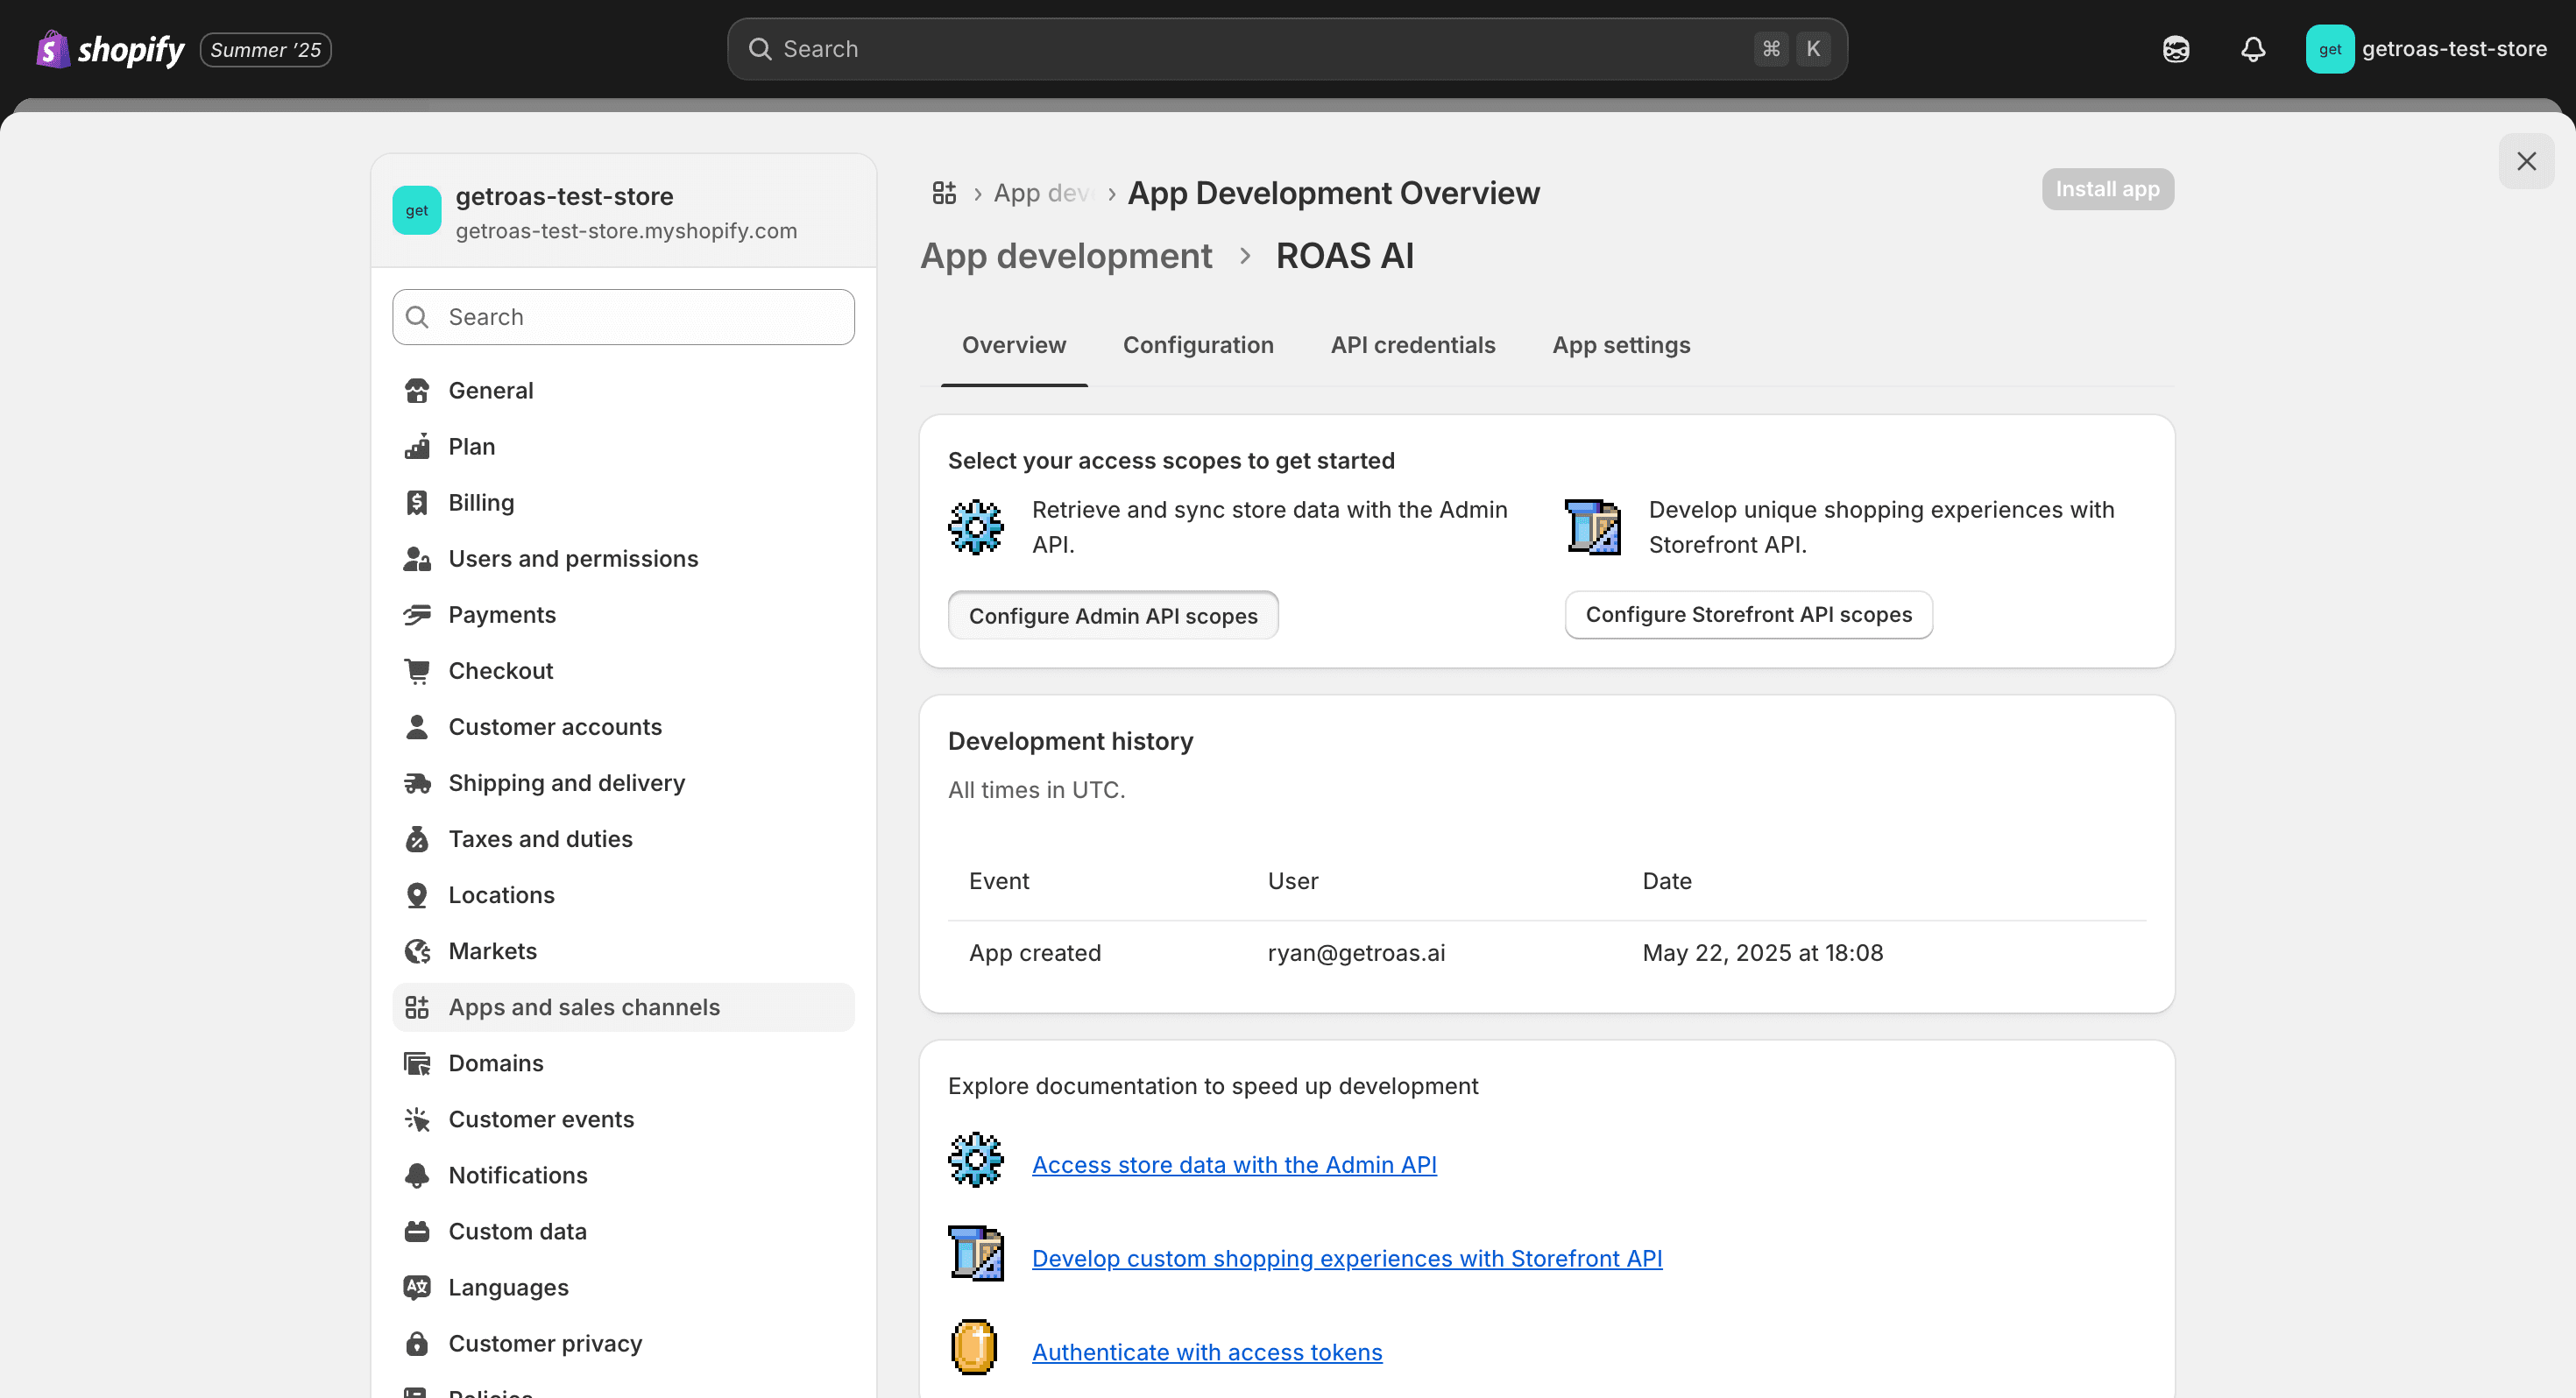Click the Domains icon in sidebar
The width and height of the screenshot is (2576, 1398).
[x=417, y=1063]
